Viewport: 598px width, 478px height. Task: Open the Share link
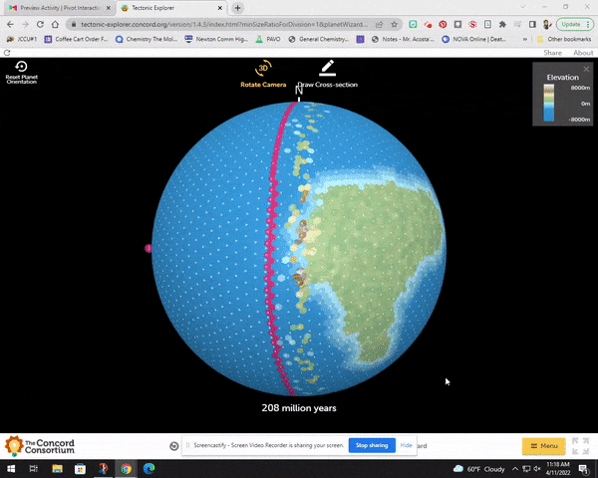tap(552, 53)
